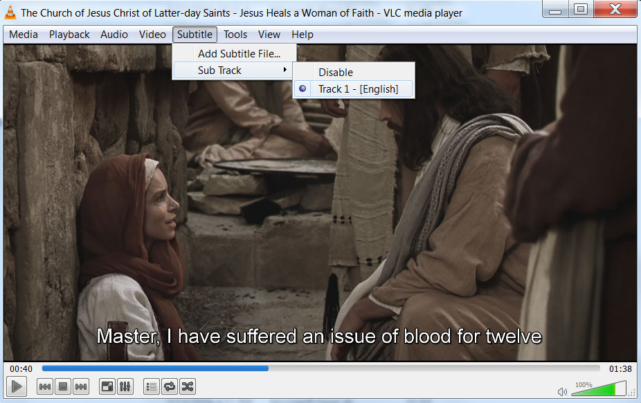Mute audio via speaker icon
This screenshot has width=641, height=403.
(x=562, y=392)
